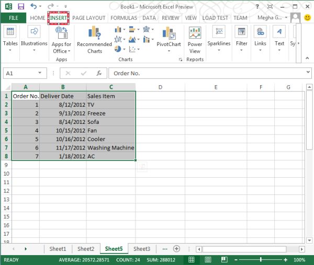Viewport: 314px width, 265px height.
Task: Insert a radar chart icon
Action: (147, 29)
